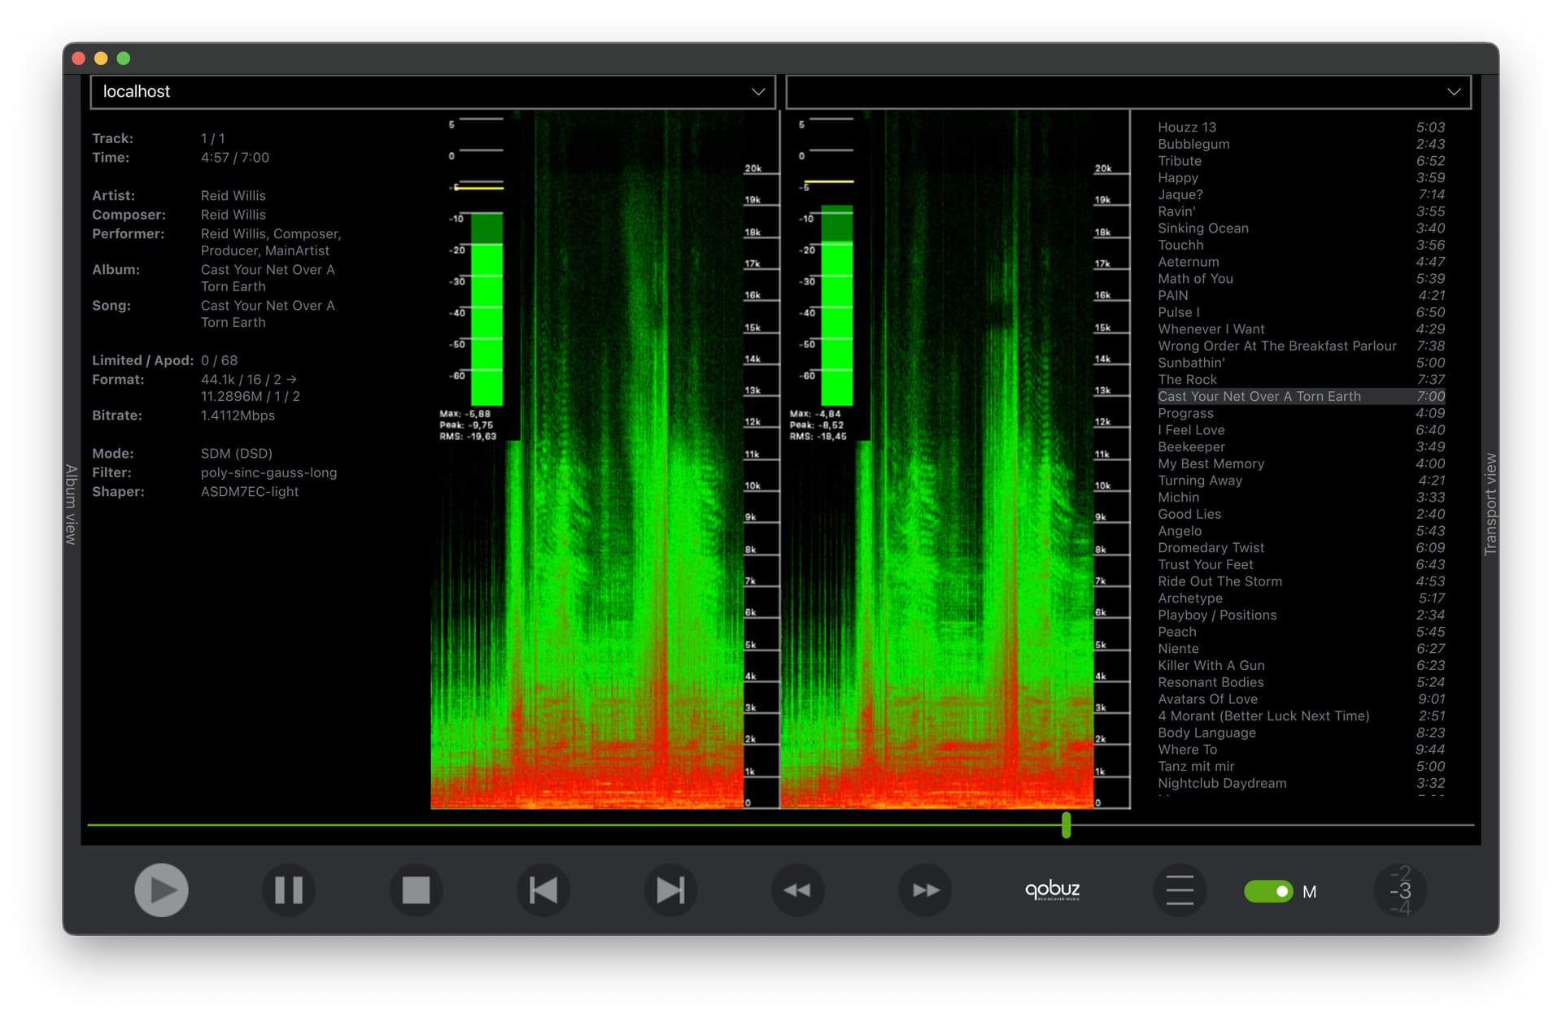Skip to previous track icon
Viewport: 1562px width, 1018px height.
543,890
